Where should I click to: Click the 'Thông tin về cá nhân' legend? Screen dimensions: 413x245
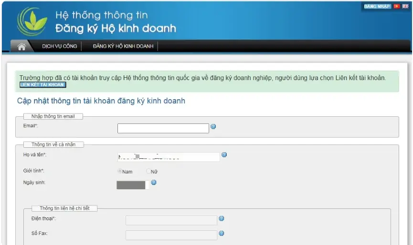(53, 144)
